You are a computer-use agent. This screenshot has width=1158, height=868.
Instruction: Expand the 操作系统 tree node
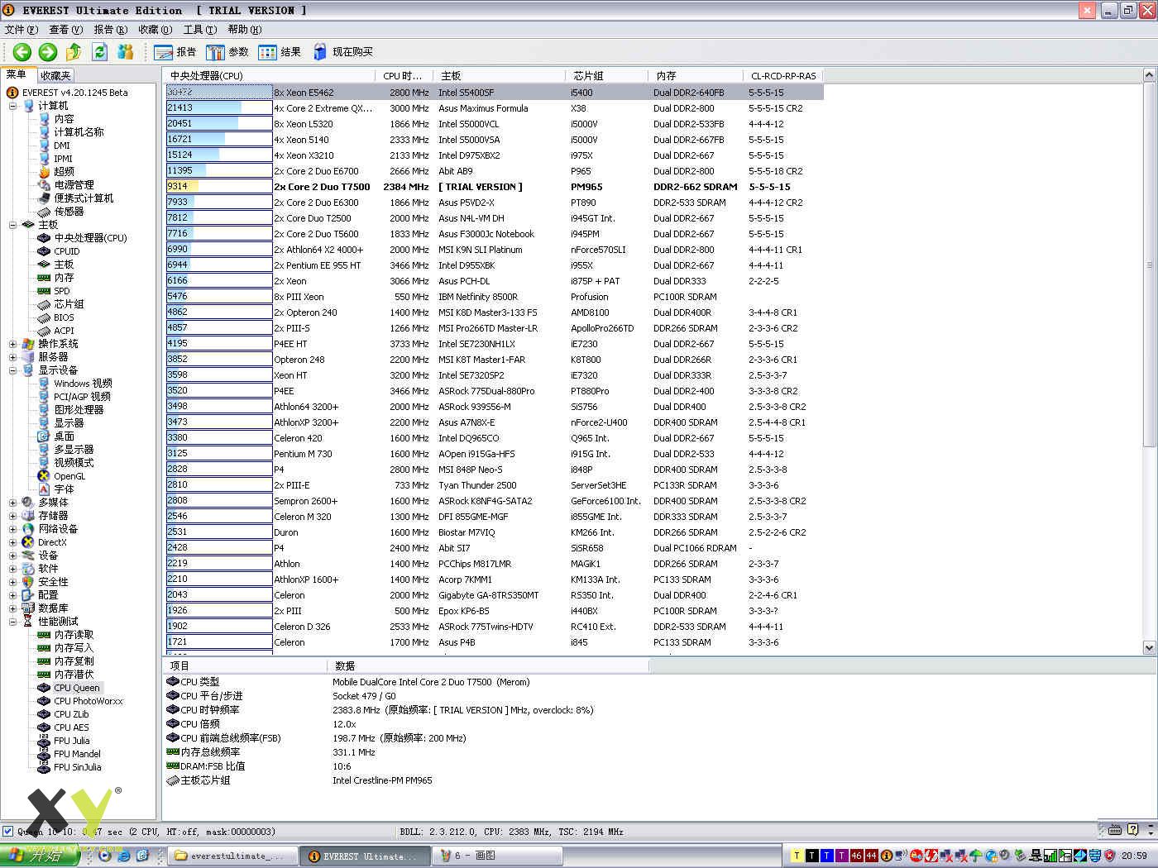(12, 344)
